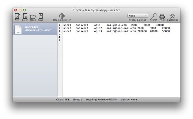Screen dimensions: 193x119
Task: Click 'opis2' on line 2
Action: [98, 28]
